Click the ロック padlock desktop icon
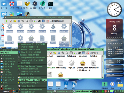The width and height of the screenshot is (124, 93). (120, 85)
